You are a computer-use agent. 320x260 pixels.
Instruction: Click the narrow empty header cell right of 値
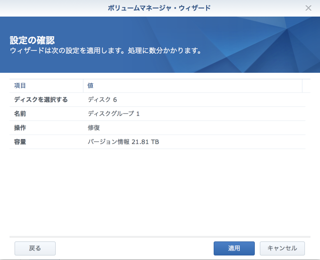(306, 86)
